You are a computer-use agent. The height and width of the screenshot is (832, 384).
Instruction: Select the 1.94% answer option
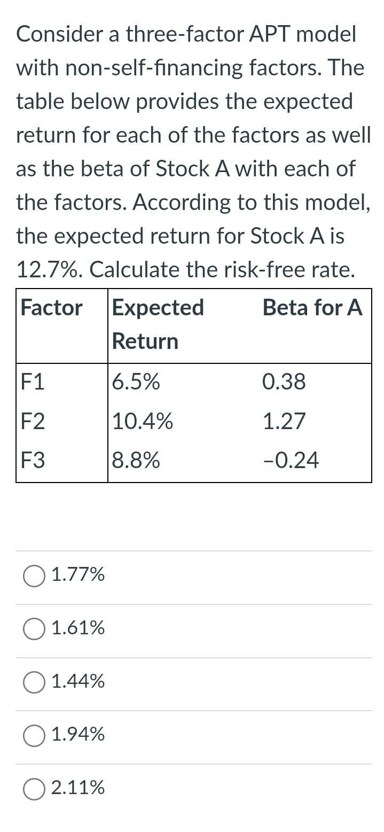(x=34, y=735)
